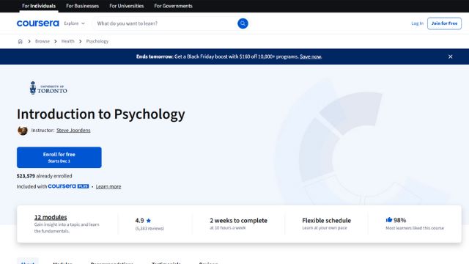Open the For Universities tab

(x=126, y=6)
